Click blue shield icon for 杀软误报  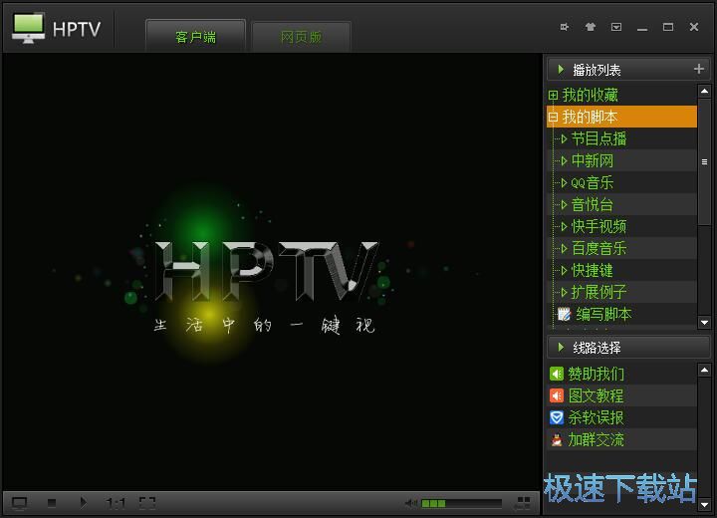(557, 417)
